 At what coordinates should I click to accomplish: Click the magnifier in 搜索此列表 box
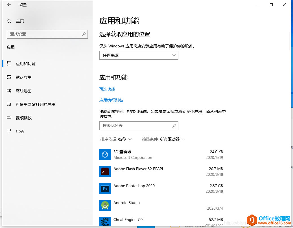click(174, 126)
